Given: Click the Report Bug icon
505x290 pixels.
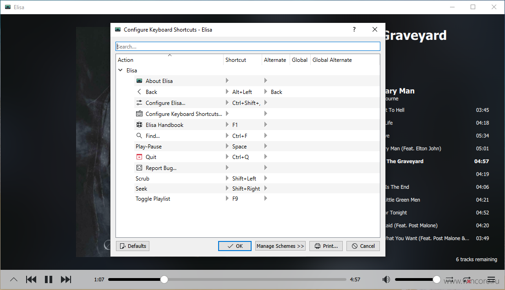Looking at the screenshot, I should 139,168.
